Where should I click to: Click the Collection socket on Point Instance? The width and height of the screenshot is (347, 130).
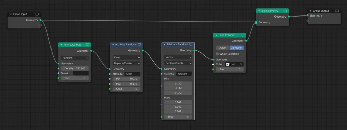coord(213,64)
